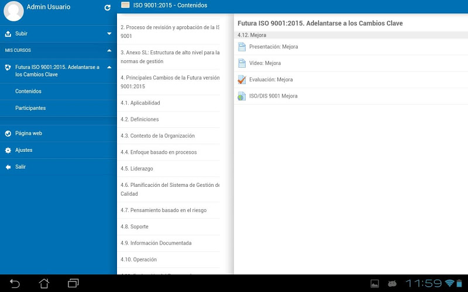Click the Subir upload icon
Viewport: 468px width, 292px height.
[8, 34]
